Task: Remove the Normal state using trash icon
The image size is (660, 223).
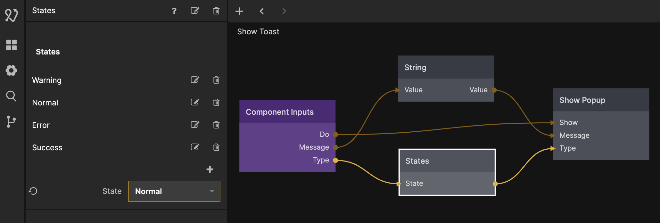Action: point(216,102)
